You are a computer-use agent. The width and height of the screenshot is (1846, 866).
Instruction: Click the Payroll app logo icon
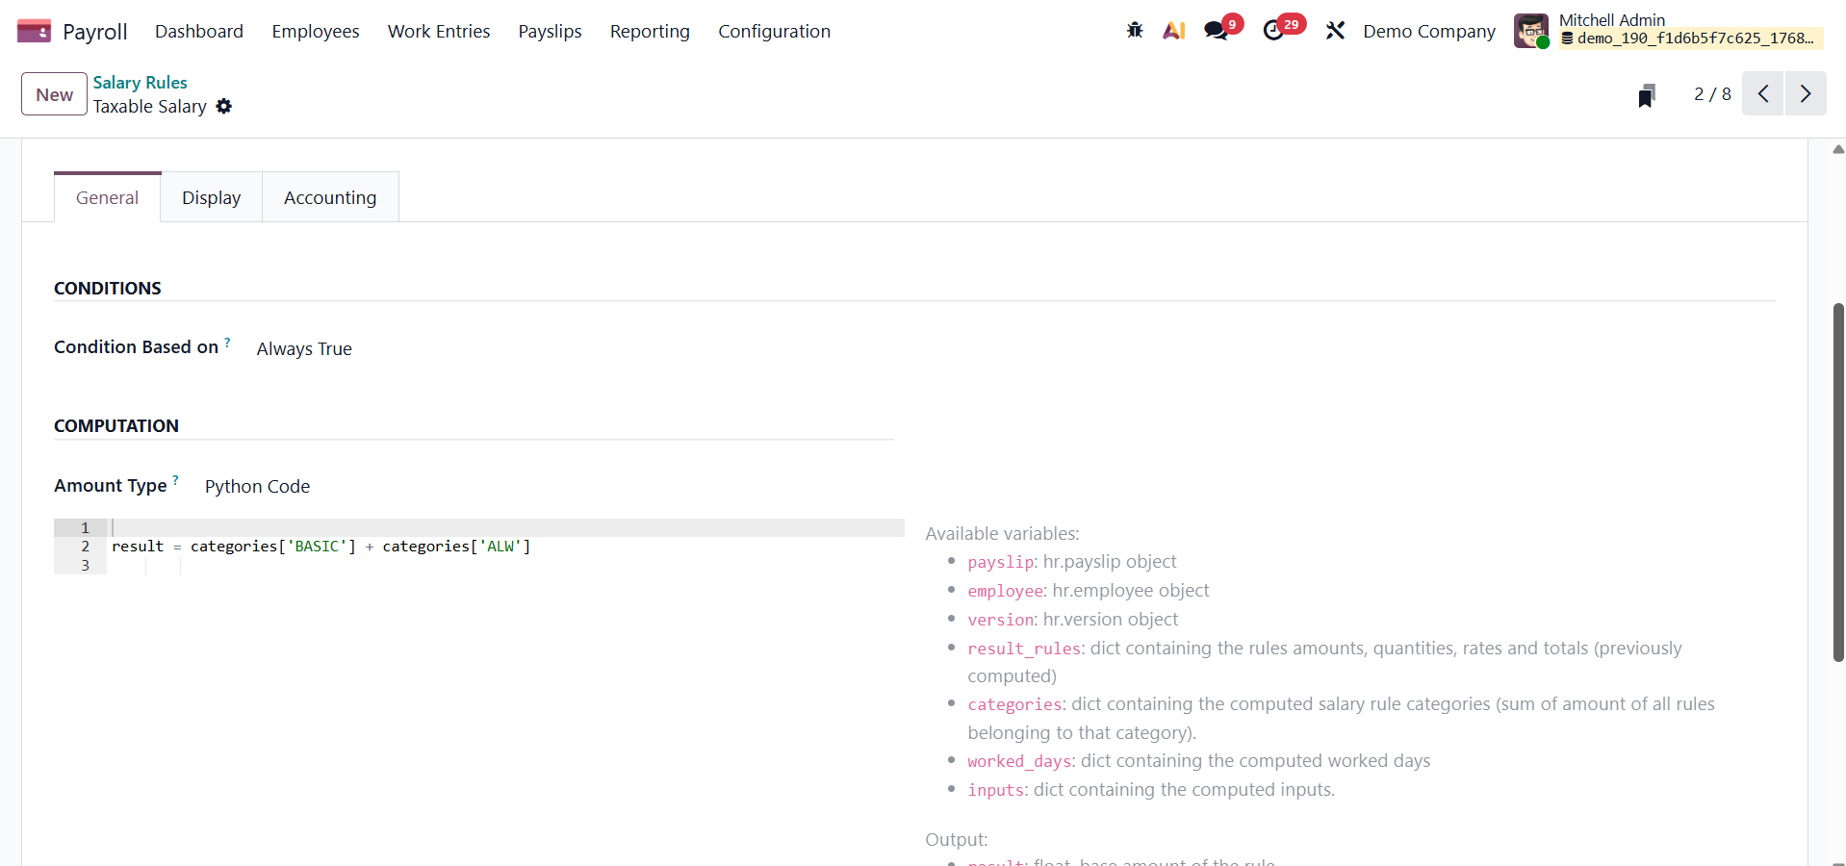pos(34,31)
